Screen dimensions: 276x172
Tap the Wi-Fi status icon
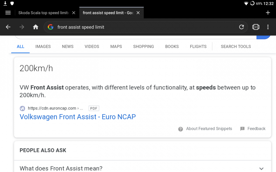[246, 4]
